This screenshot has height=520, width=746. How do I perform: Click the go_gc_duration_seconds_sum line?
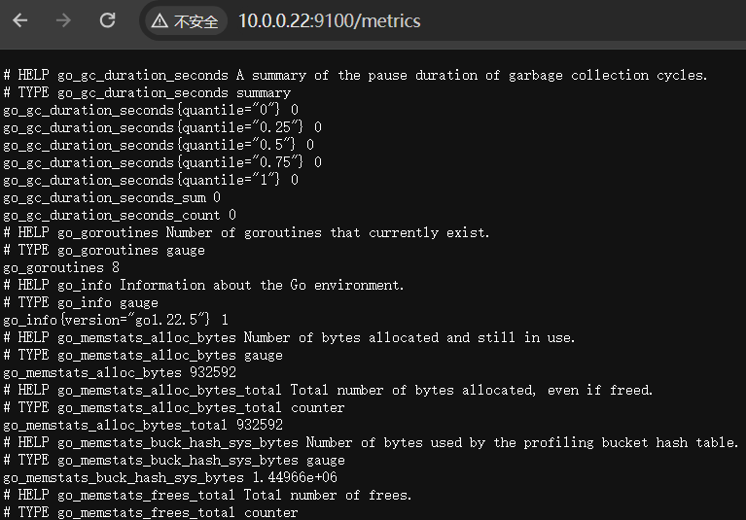coord(111,197)
